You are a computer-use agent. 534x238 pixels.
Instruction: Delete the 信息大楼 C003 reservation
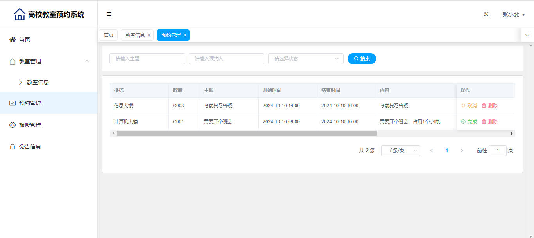[x=489, y=106]
